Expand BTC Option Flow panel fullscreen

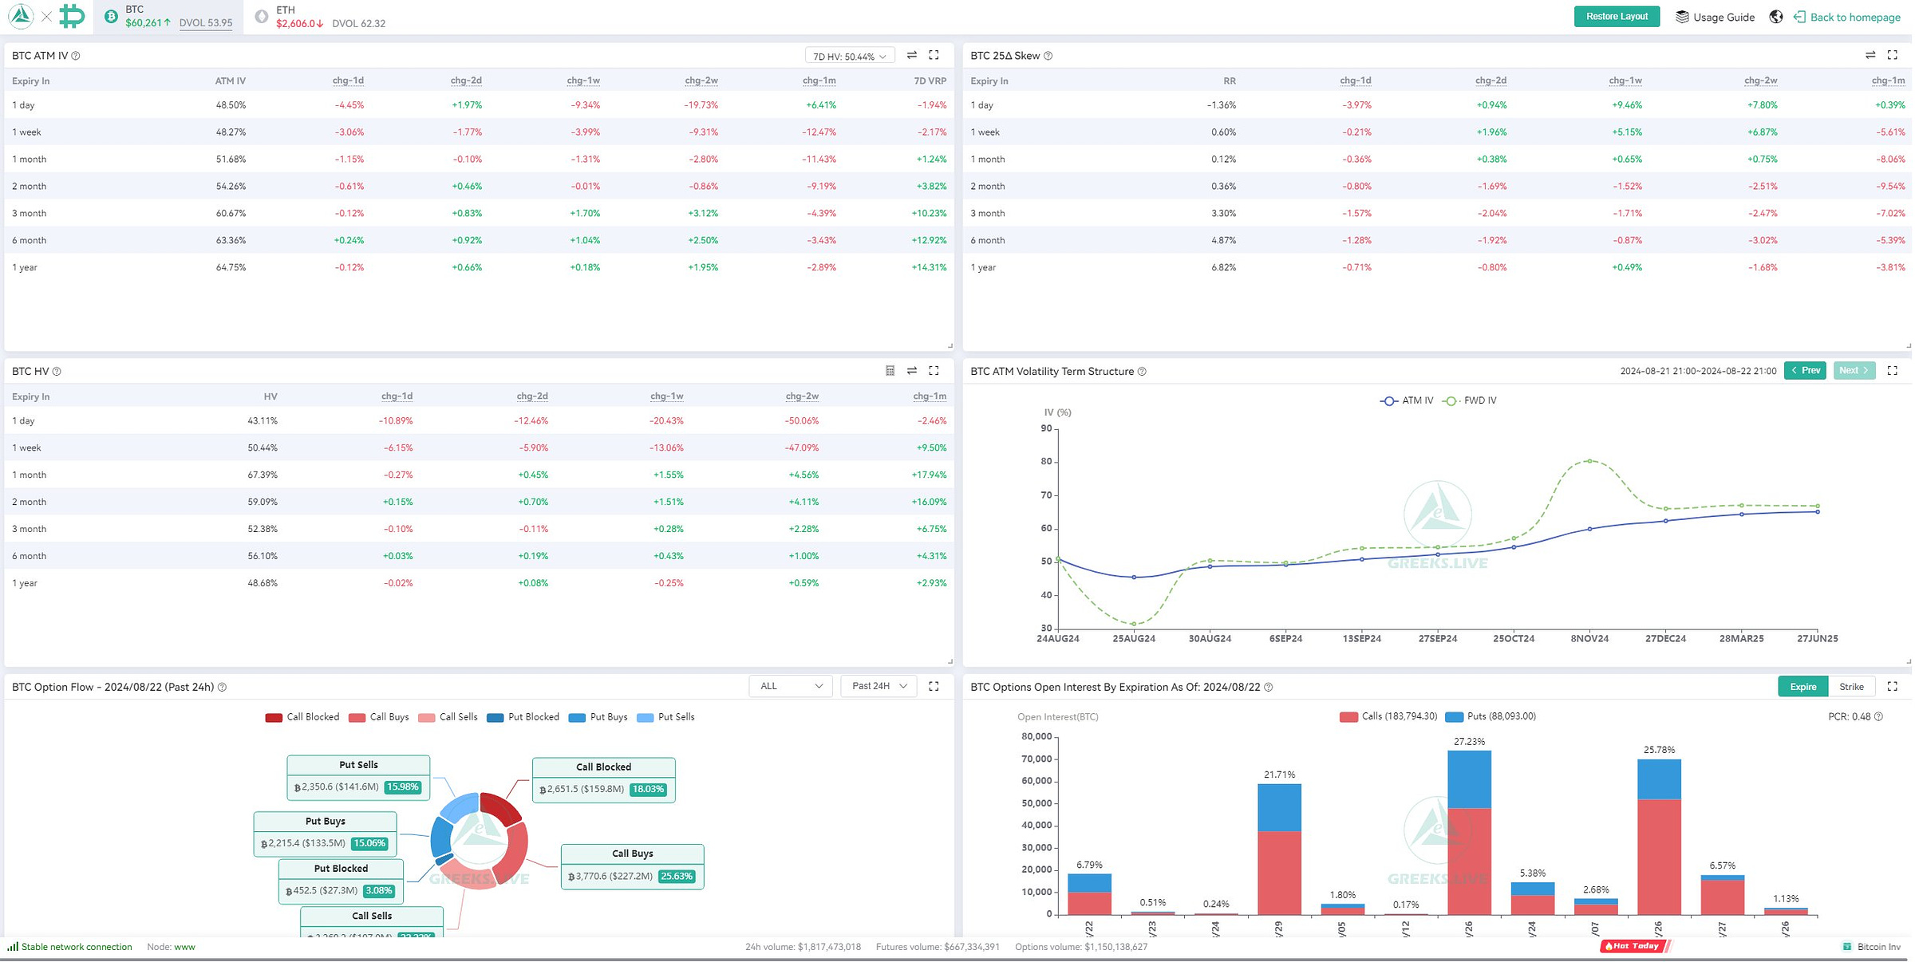click(934, 686)
